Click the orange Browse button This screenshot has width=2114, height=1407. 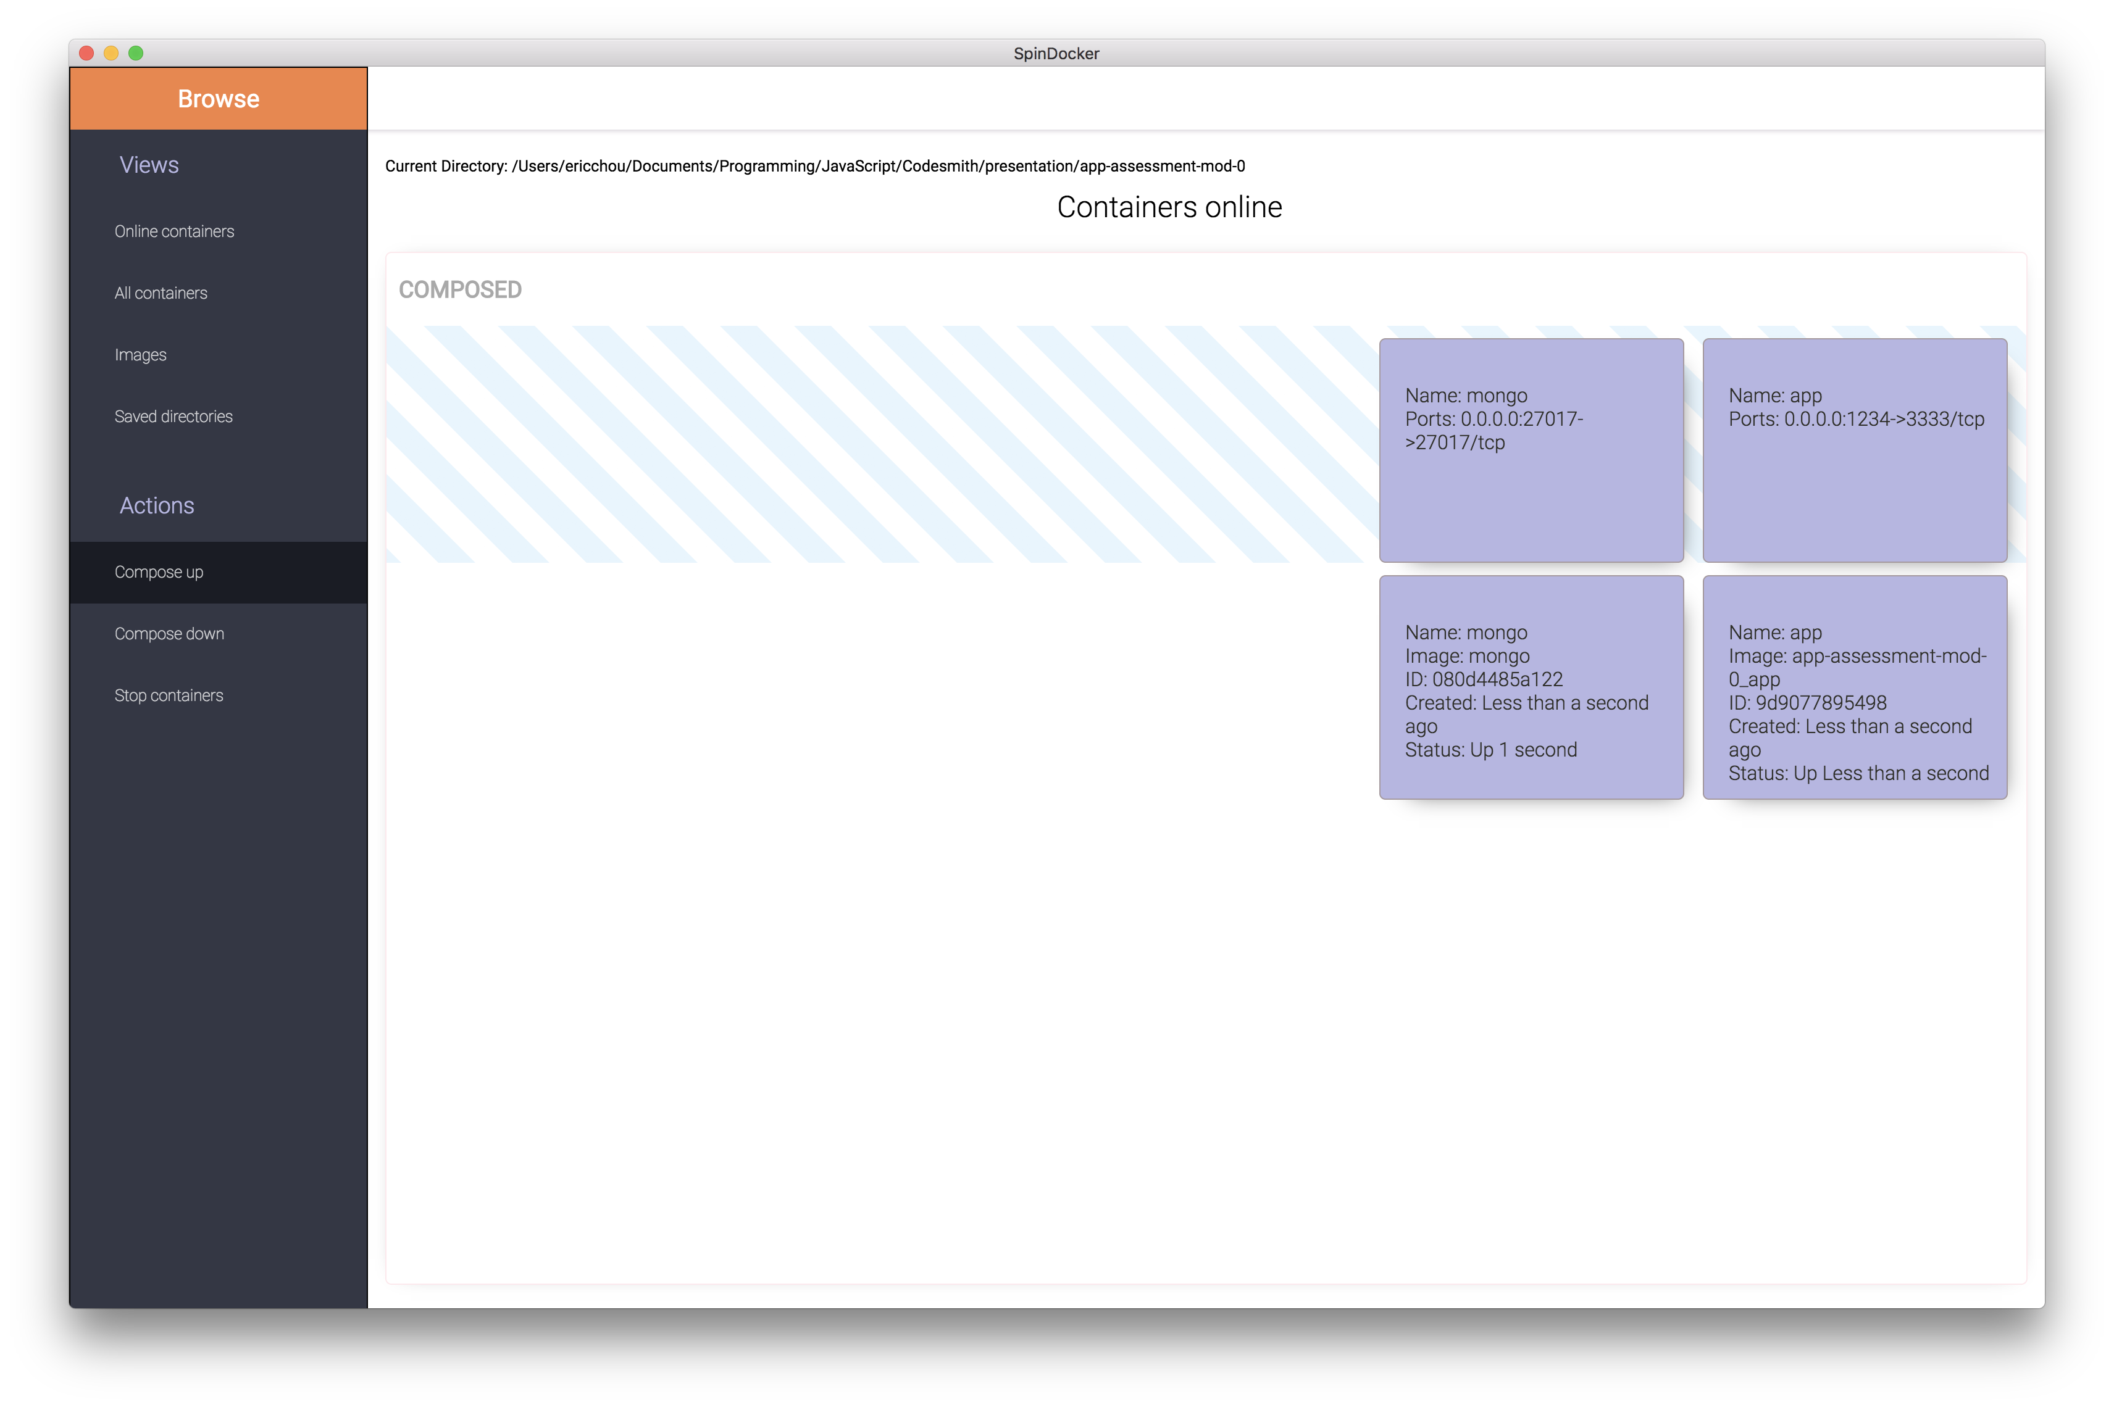click(x=218, y=99)
